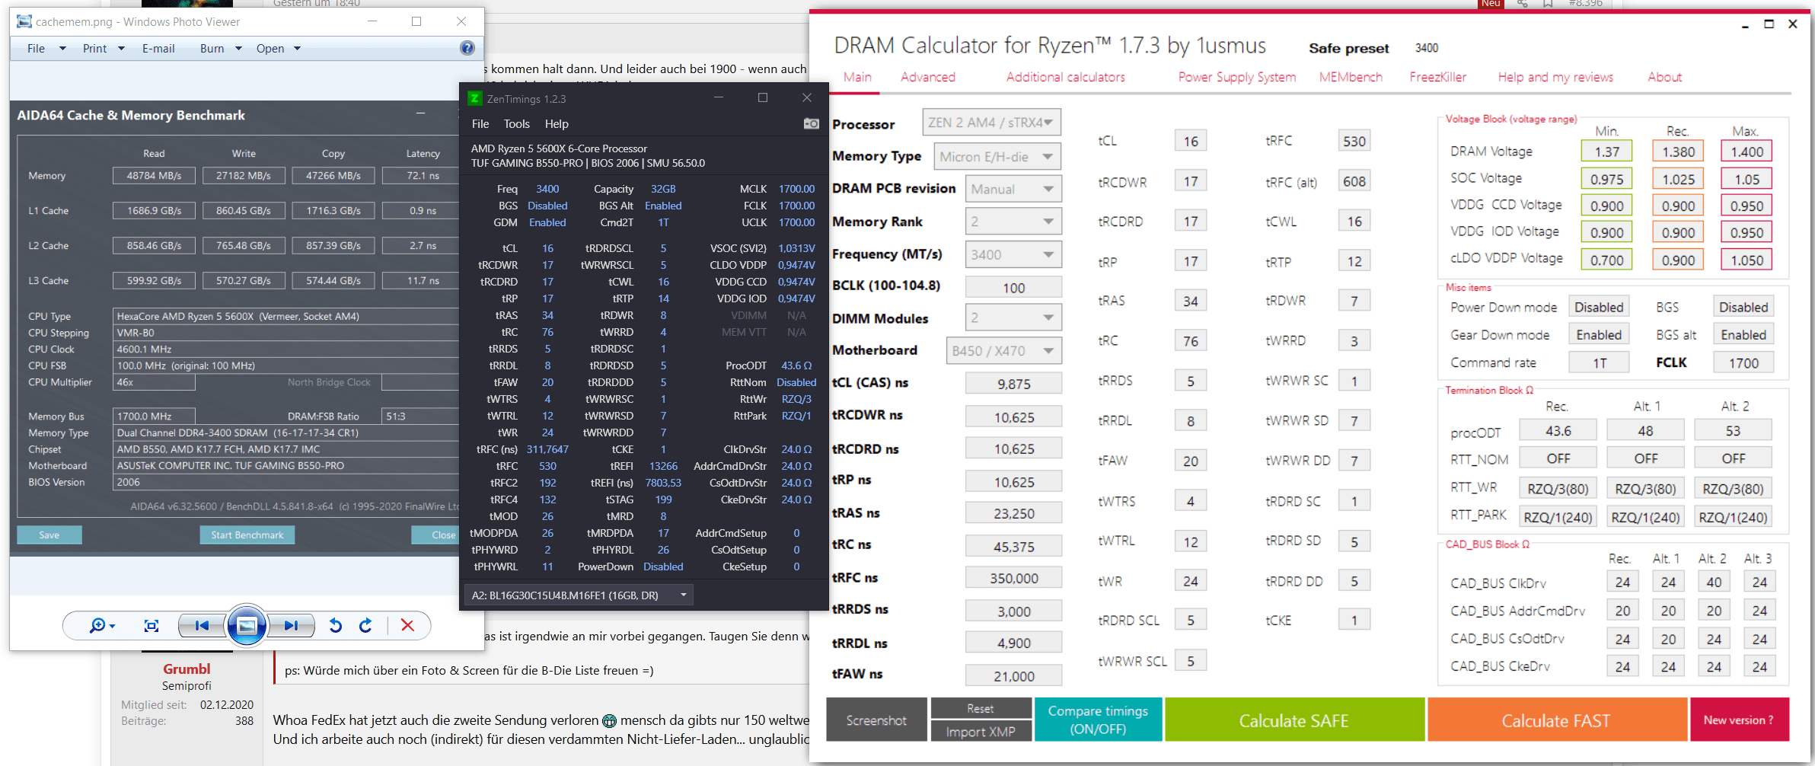This screenshot has height=766, width=1815.
Task: Click the Import XMP button
Action: click(981, 731)
